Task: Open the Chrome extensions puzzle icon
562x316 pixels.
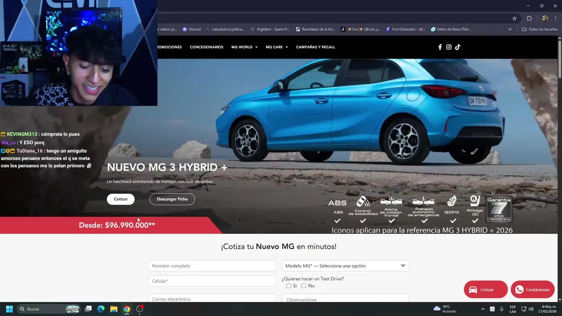Action: click(529, 18)
